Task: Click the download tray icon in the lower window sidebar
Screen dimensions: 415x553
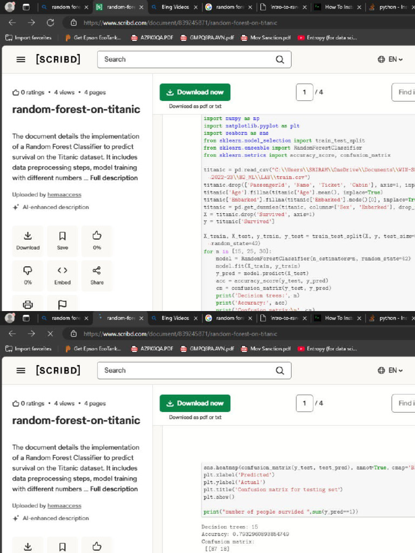Action: (x=28, y=547)
